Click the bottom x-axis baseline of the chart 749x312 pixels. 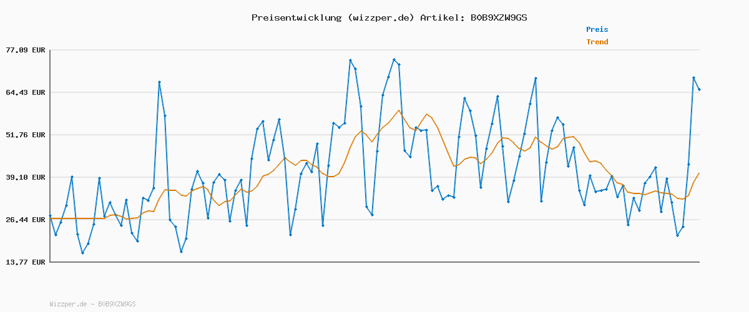pos(374,261)
